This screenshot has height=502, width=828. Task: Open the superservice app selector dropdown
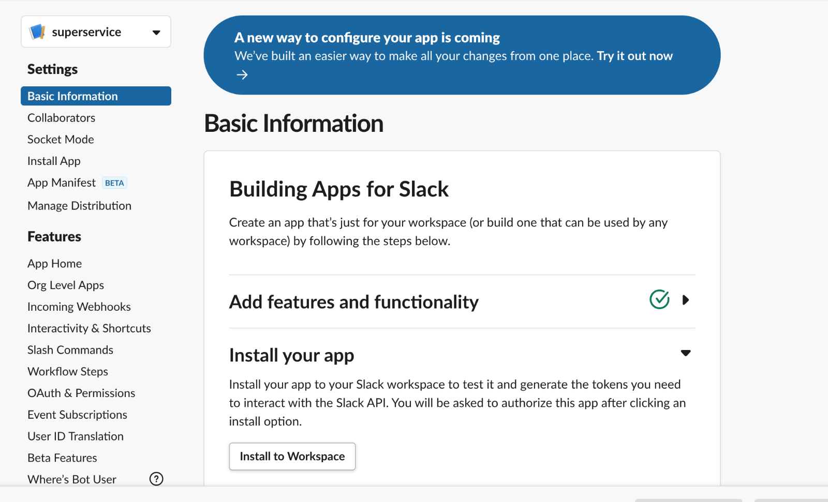point(156,33)
